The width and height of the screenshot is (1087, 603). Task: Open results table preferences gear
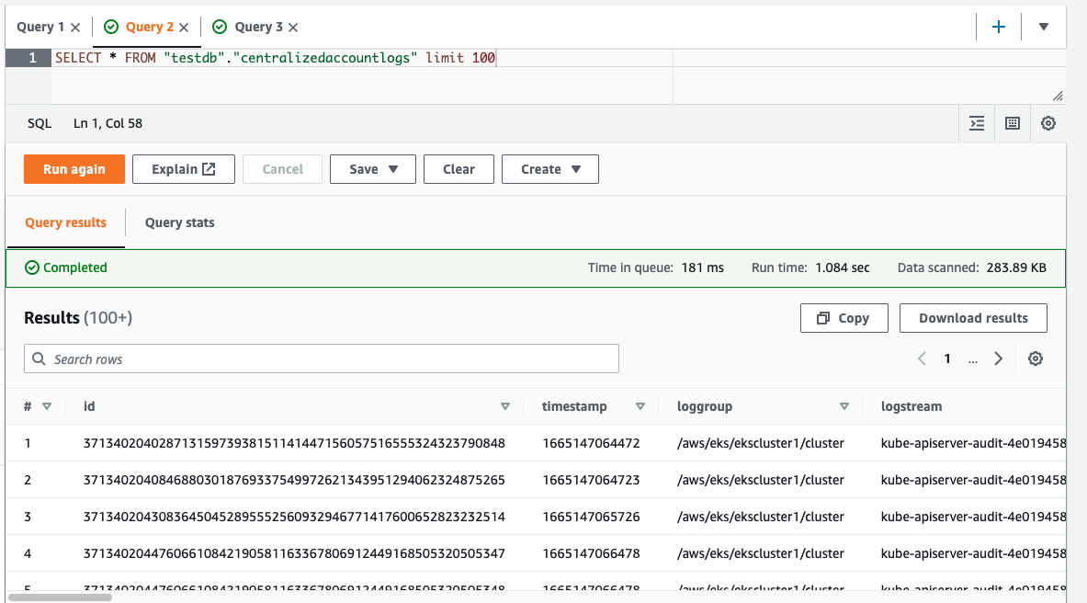point(1036,358)
